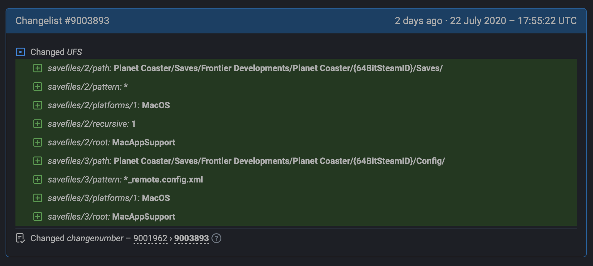This screenshot has height=266, width=593.
Task: Select the 'Changed changenumber' label text
Action: (x=77, y=238)
